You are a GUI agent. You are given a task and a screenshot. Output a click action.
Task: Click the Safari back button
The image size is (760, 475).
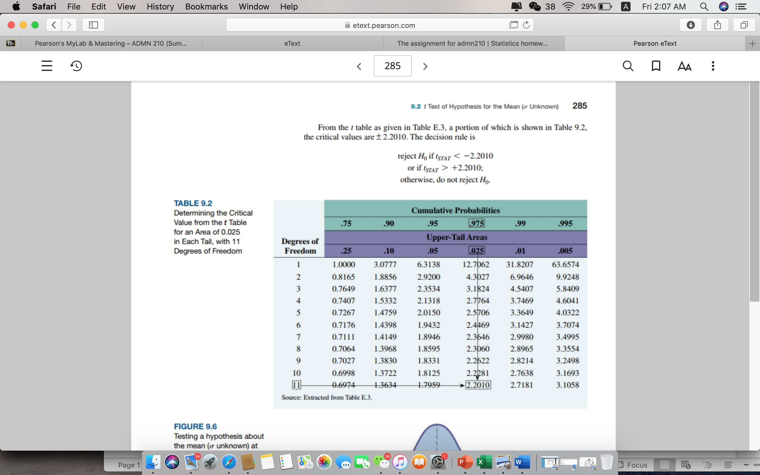click(54, 25)
